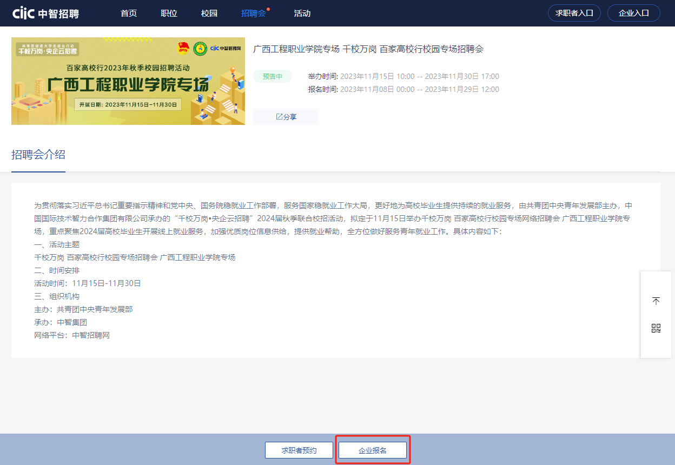Go to the 首页 nav item

coord(129,14)
